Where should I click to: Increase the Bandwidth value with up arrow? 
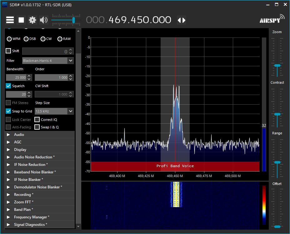point(29,76)
